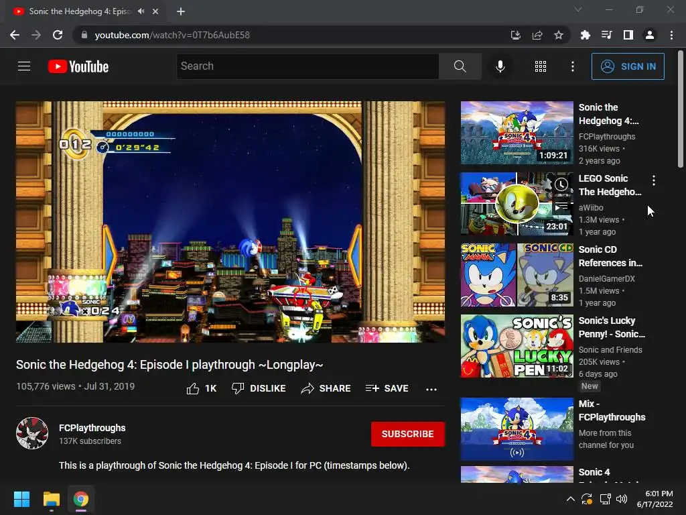Click the main video player
This screenshot has height=515, width=686.
[230, 222]
